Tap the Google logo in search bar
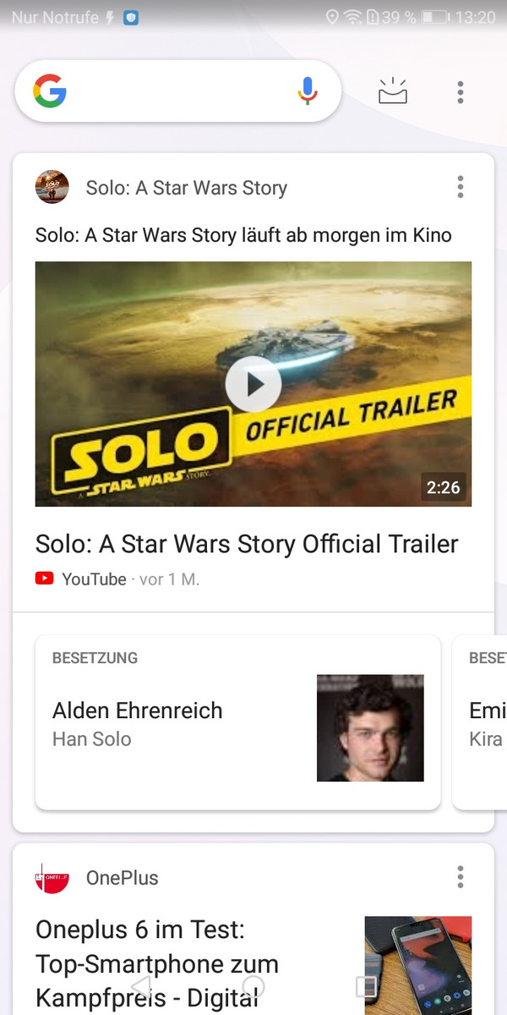The height and width of the screenshot is (1015, 507). (50, 91)
